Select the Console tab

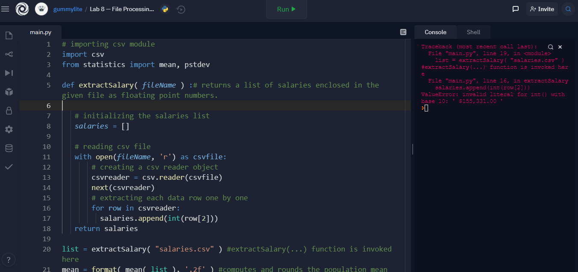(x=435, y=32)
